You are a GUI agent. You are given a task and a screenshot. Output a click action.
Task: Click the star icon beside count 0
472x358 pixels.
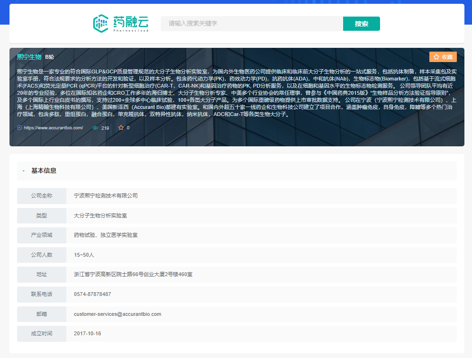pyautogui.click(x=121, y=128)
